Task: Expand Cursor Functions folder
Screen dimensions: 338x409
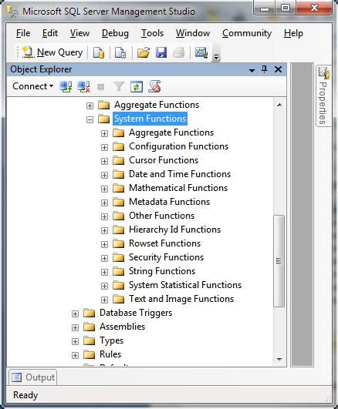Action: pyautogui.click(x=104, y=161)
